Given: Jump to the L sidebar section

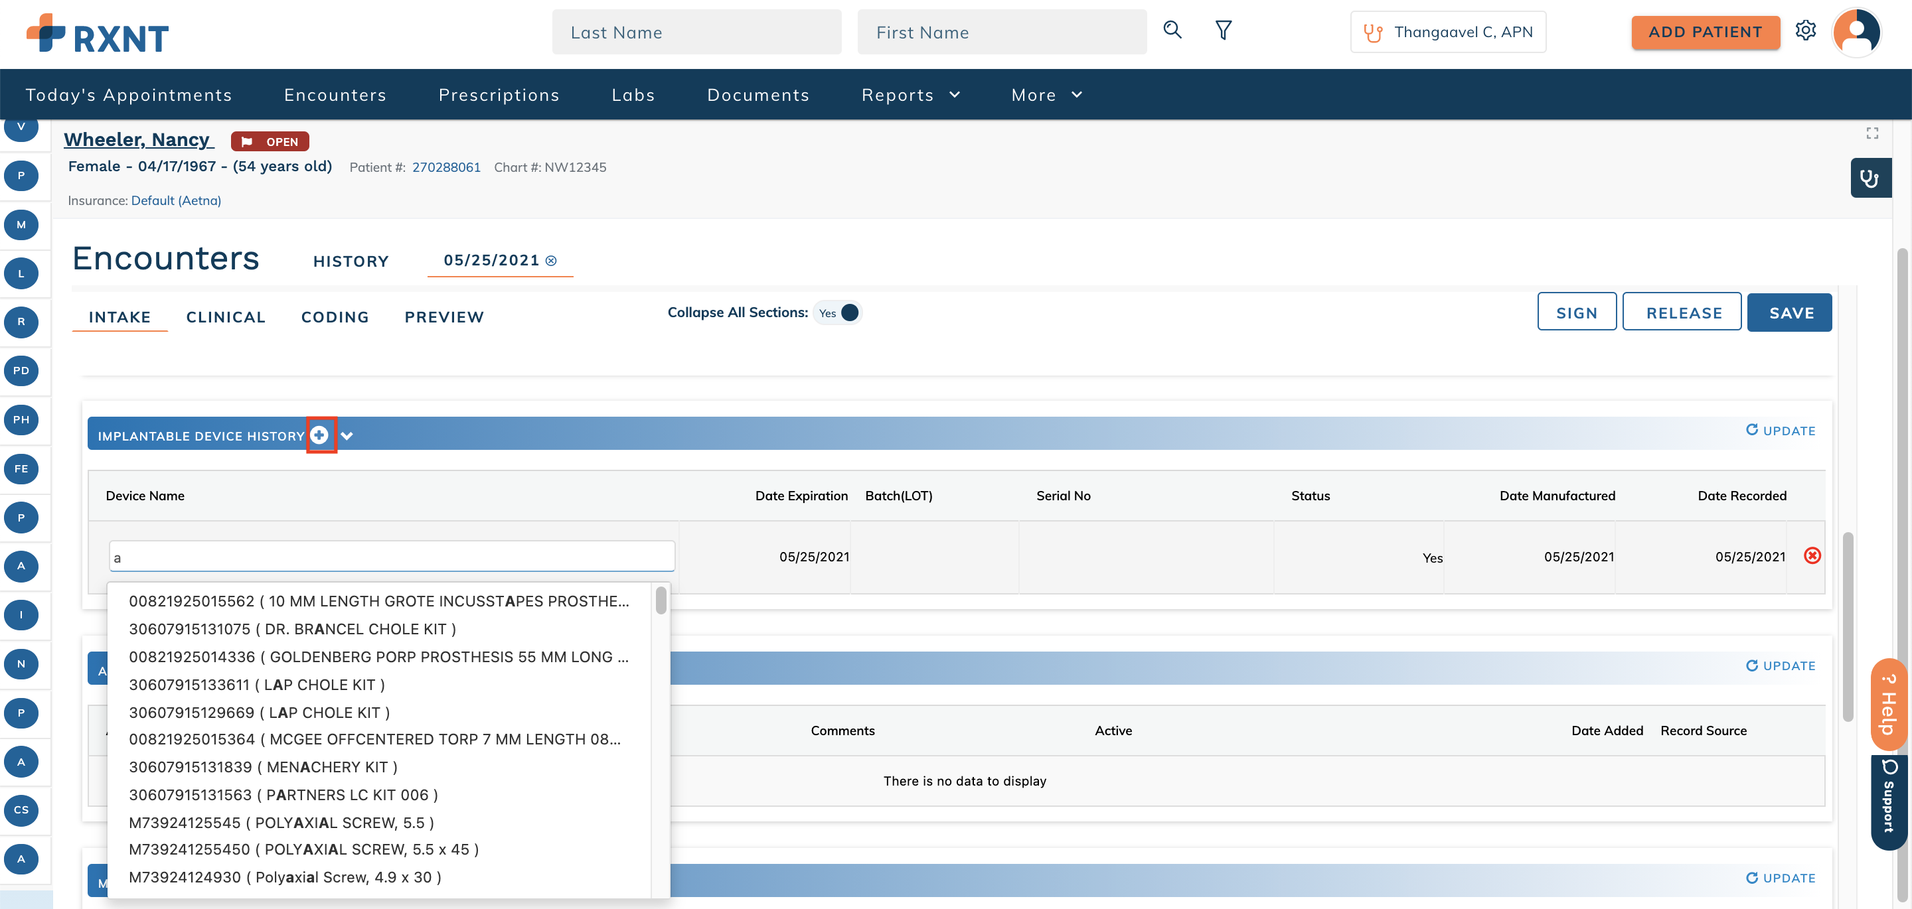Looking at the screenshot, I should [x=21, y=273].
